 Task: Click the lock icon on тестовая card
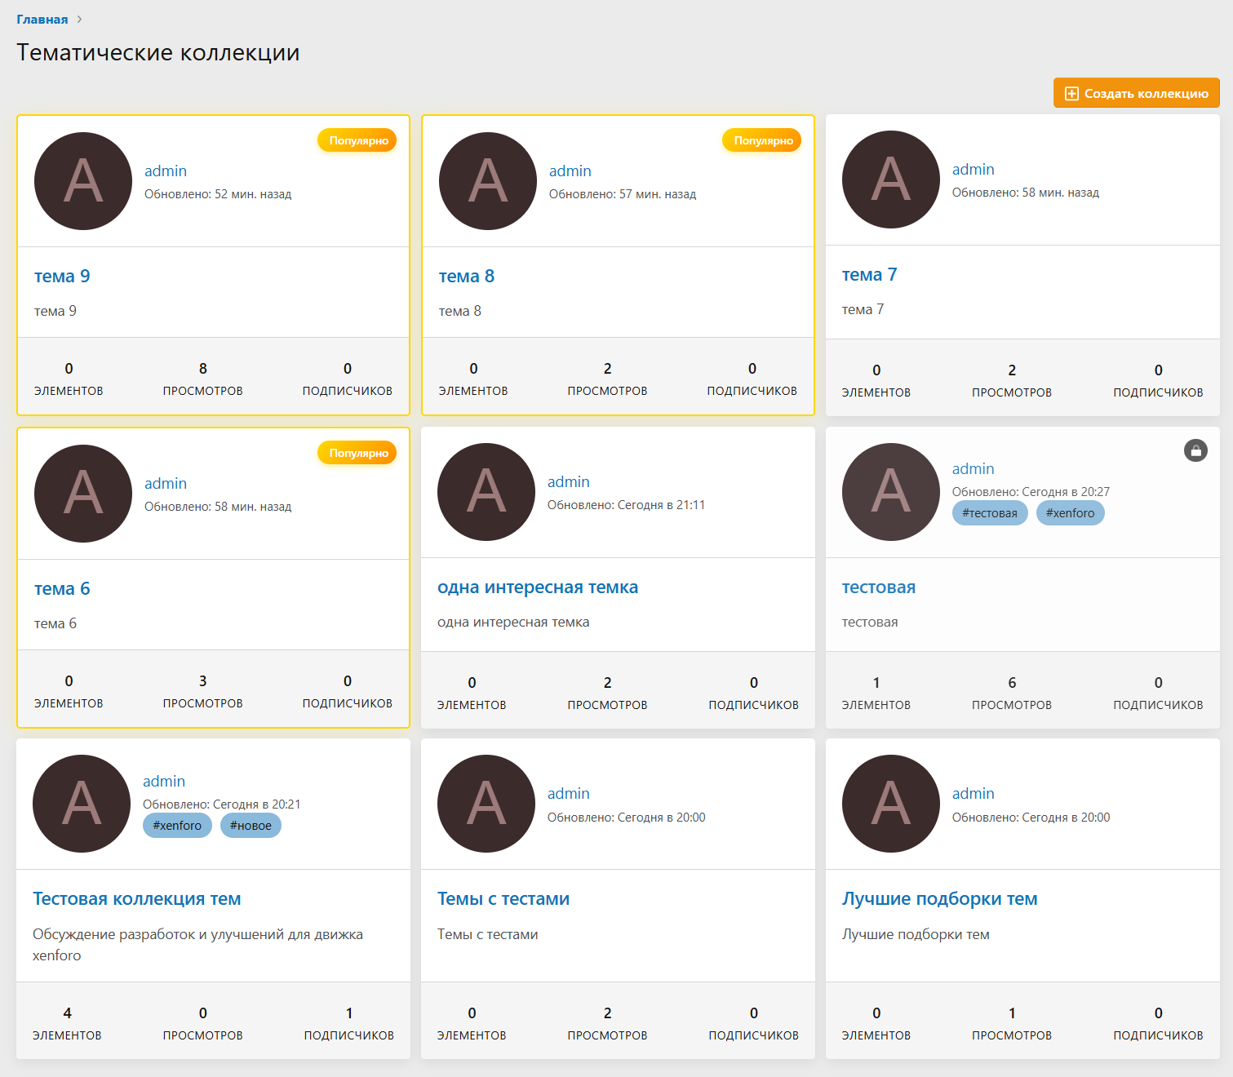[x=1195, y=450]
